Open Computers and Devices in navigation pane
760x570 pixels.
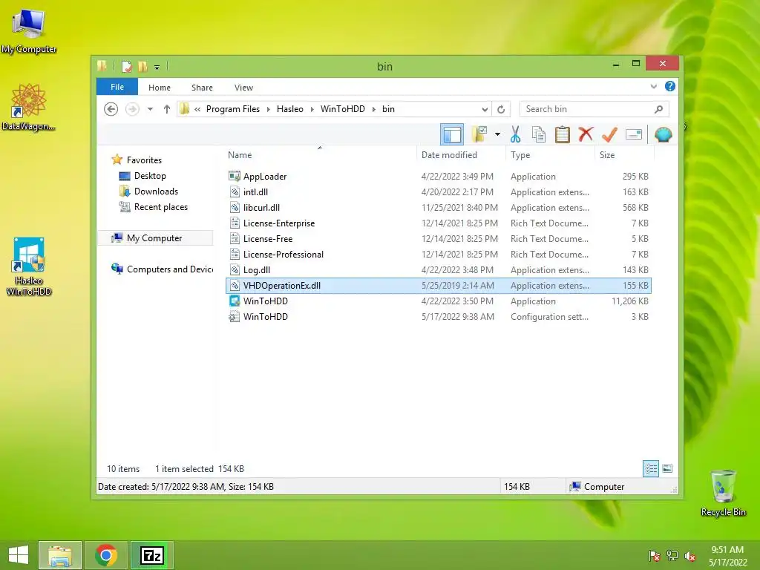tap(163, 269)
